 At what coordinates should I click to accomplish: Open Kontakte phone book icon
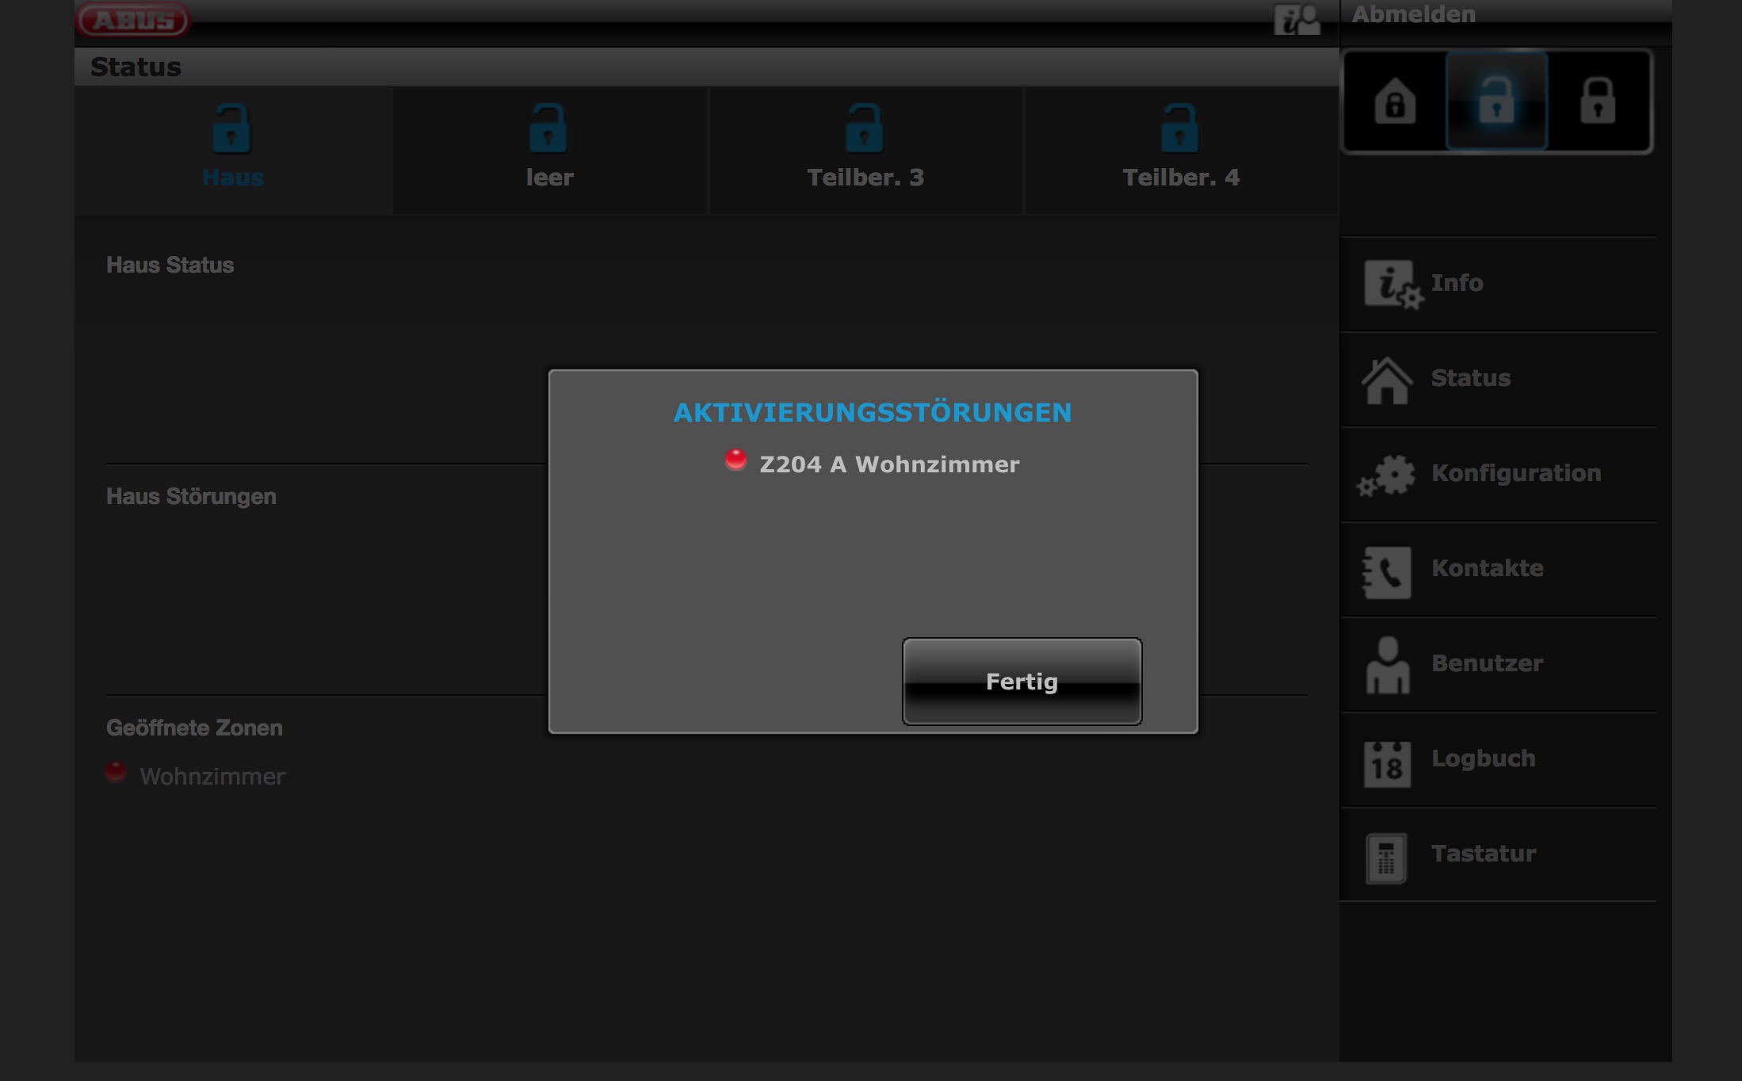click(x=1387, y=571)
